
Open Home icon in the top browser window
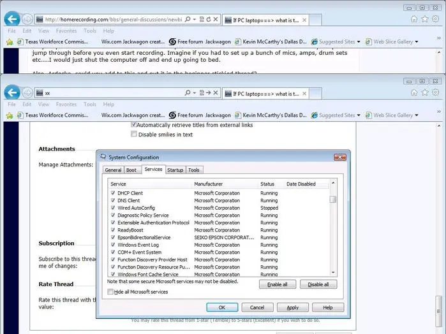[414, 19]
